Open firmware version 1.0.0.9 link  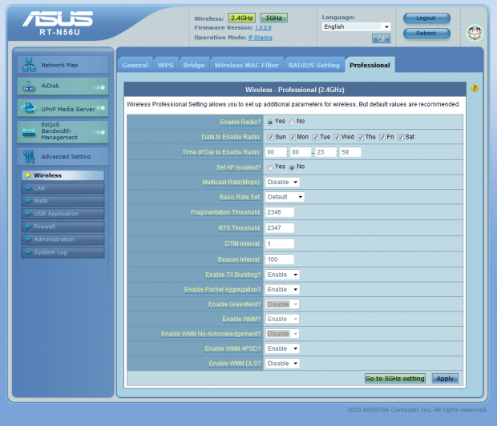pos(263,28)
